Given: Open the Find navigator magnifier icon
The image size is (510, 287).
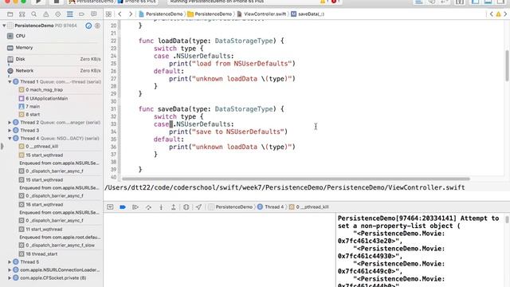Looking at the screenshot, I should (33, 14).
